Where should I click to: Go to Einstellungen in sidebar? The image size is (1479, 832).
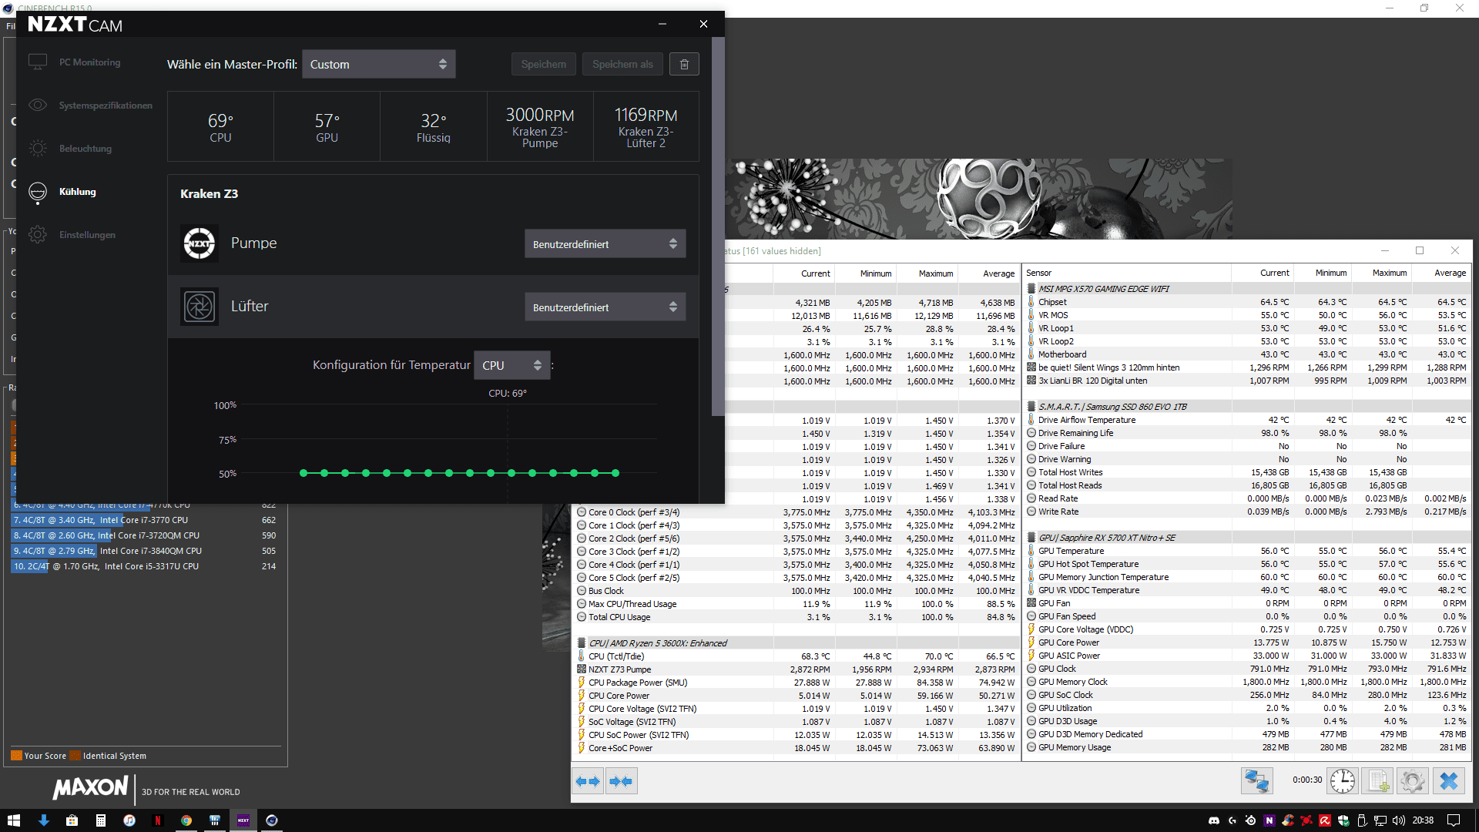click(87, 235)
